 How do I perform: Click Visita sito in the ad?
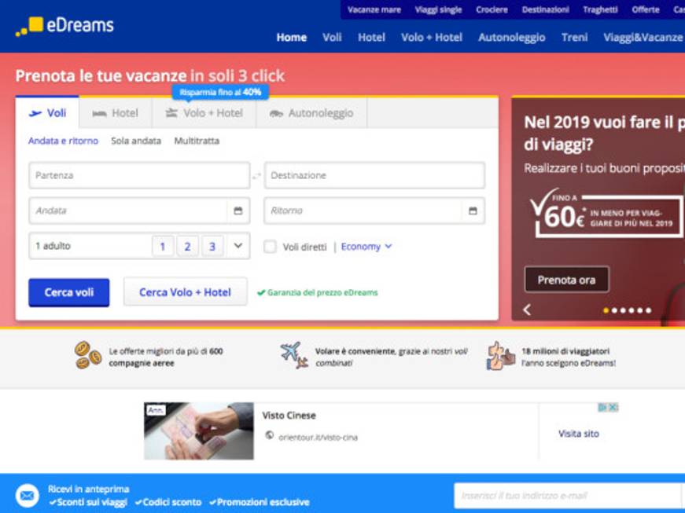click(578, 434)
